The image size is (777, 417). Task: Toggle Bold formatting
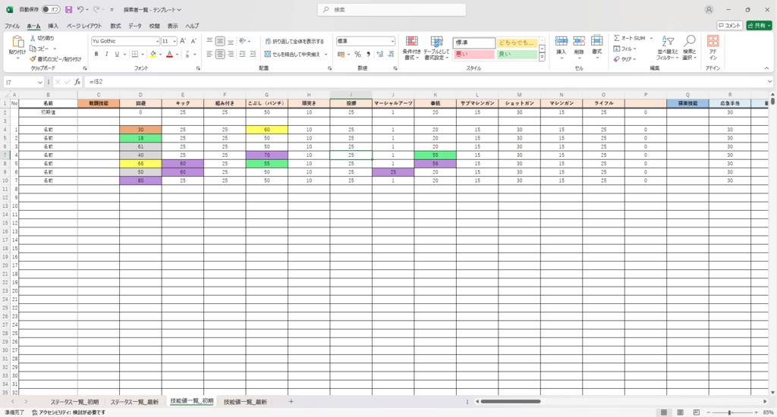[96, 54]
